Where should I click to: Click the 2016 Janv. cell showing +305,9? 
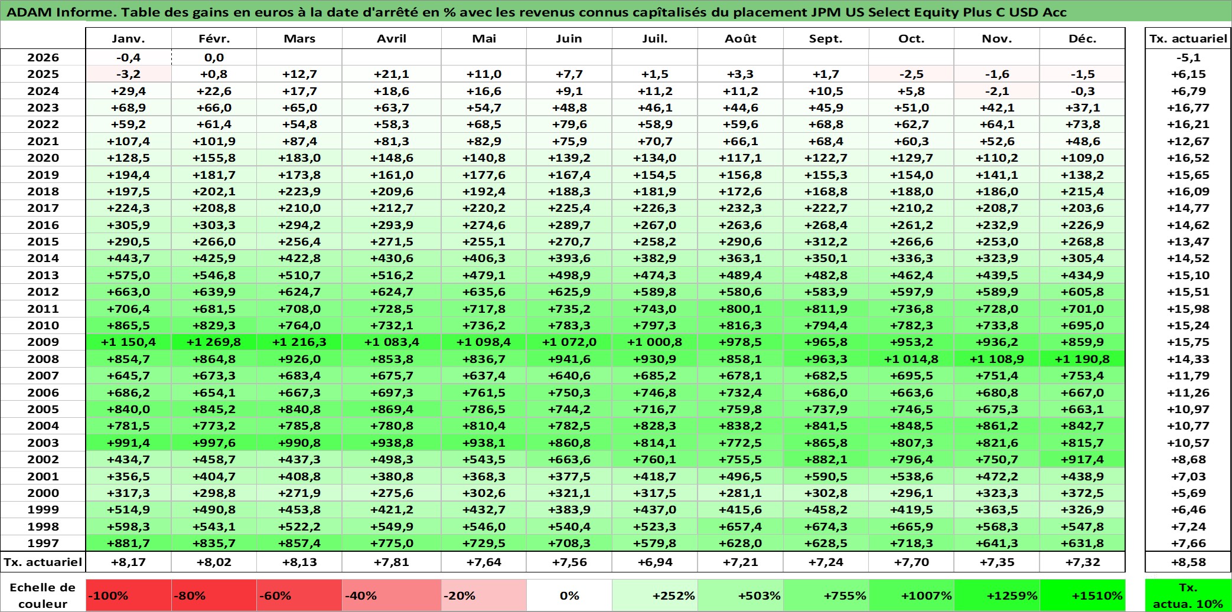click(x=128, y=225)
